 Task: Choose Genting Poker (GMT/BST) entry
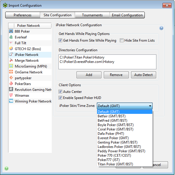(125, 142)
